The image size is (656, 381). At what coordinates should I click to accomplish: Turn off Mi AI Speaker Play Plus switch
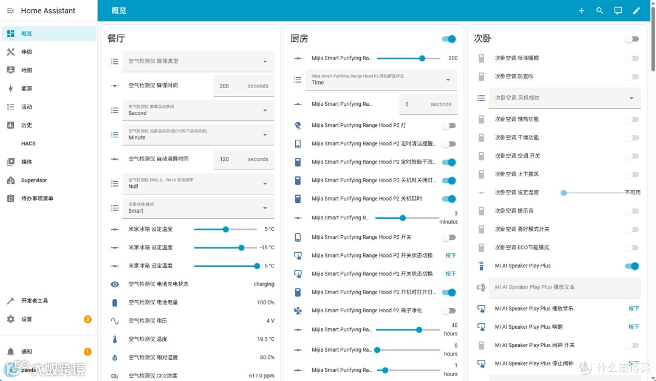tap(632, 266)
